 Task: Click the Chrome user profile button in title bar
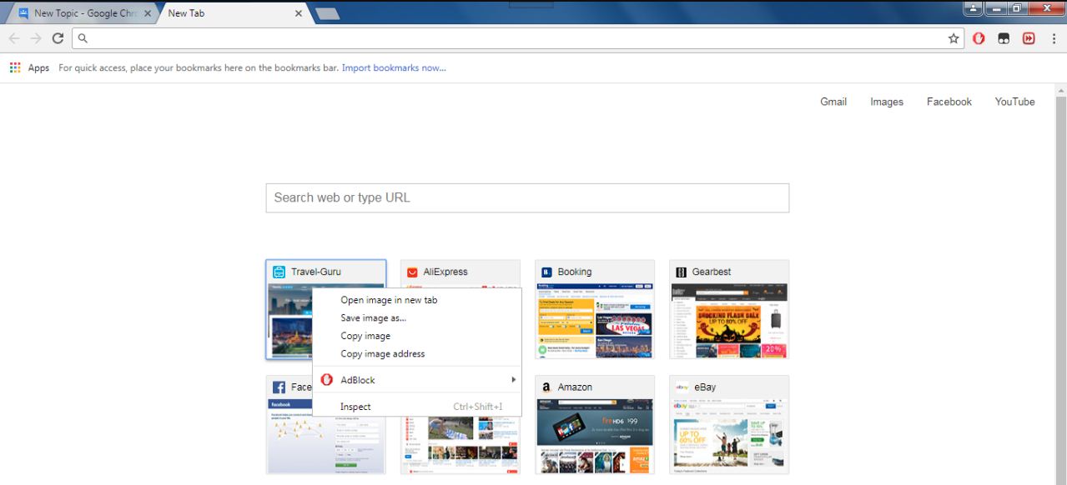[973, 8]
